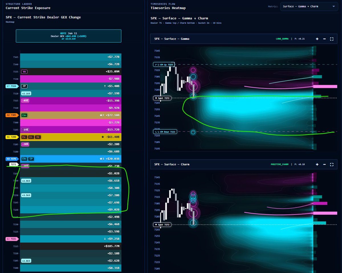Screen dimensions: 342x273
Task: Click the MX badge on strike 7290
Action: 38,137
